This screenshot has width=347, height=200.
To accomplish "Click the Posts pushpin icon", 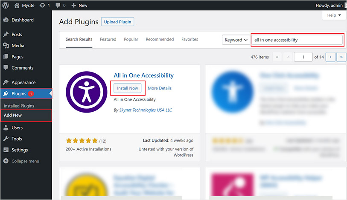I will (6, 34).
